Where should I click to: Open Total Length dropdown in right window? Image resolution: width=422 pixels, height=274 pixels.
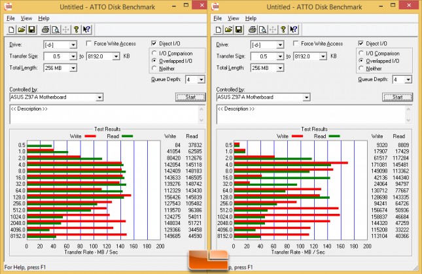[280, 68]
